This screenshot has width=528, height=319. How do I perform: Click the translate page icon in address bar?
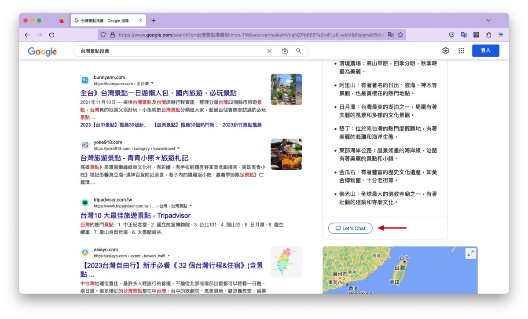point(391,35)
